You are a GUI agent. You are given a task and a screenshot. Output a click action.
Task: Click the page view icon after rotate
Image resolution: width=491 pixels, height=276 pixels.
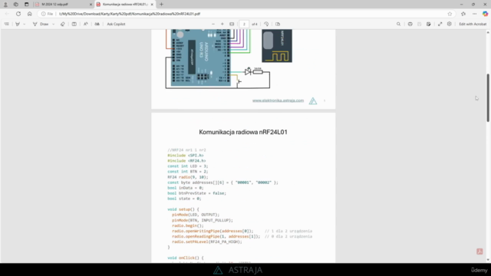click(278, 24)
